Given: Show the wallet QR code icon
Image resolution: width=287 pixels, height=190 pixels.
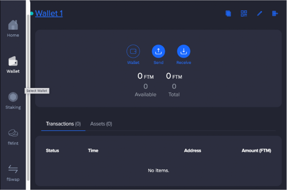Looking at the screenshot, I should (244, 13).
